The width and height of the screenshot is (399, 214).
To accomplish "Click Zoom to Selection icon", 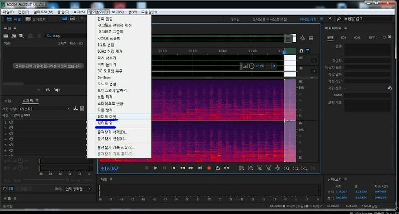I will point(304,168).
